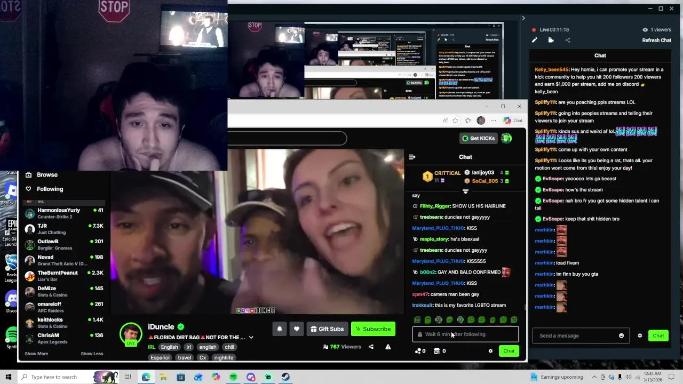The width and height of the screenshot is (683, 384).
Task: Click the shop icon showing 0
Action: (436, 351)
